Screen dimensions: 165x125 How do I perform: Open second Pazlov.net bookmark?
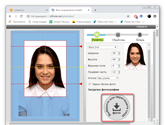tap(132, 22)
